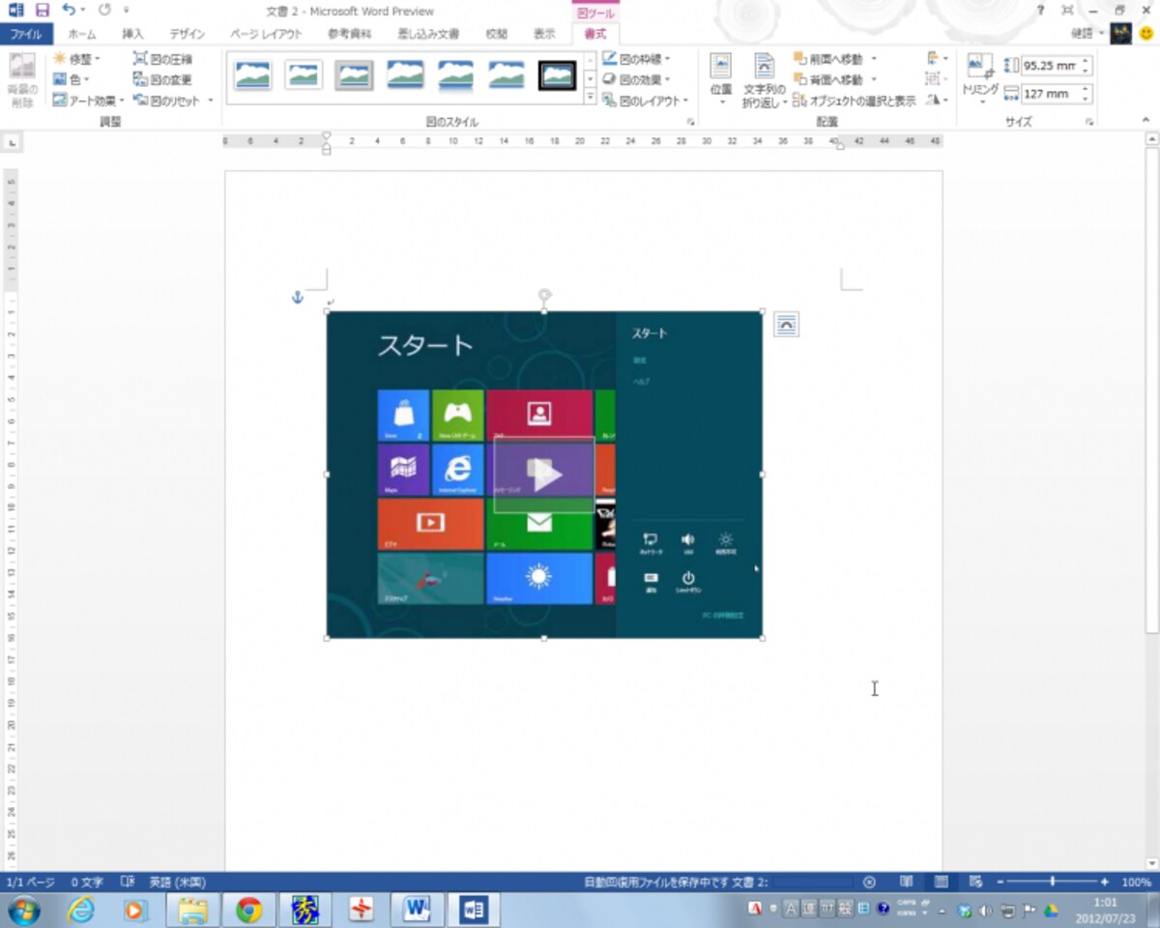Toggle the web layout view button in the status bar

coord(975,882)
